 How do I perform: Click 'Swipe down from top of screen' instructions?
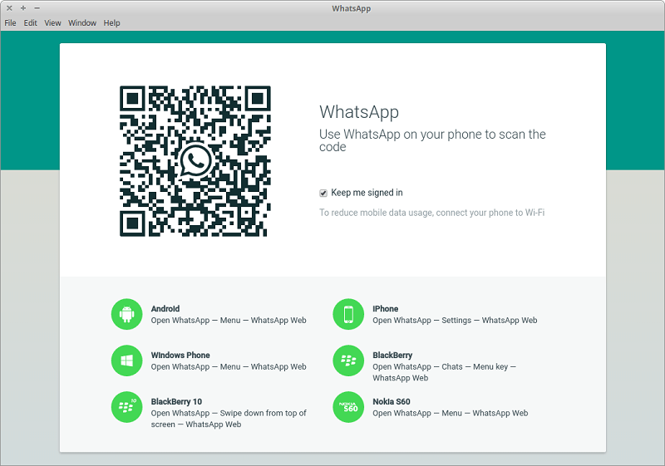coord(229,419)
